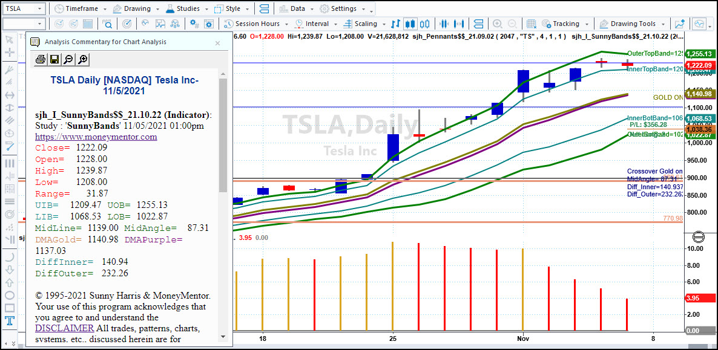Zoom in the chart with magnifier plus
This screenshot has width=718, height=350.
click(x=497, y=24)
